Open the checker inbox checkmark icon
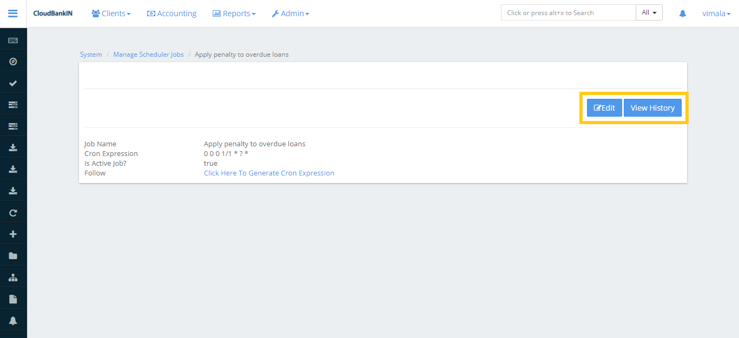 coord(13,82)
